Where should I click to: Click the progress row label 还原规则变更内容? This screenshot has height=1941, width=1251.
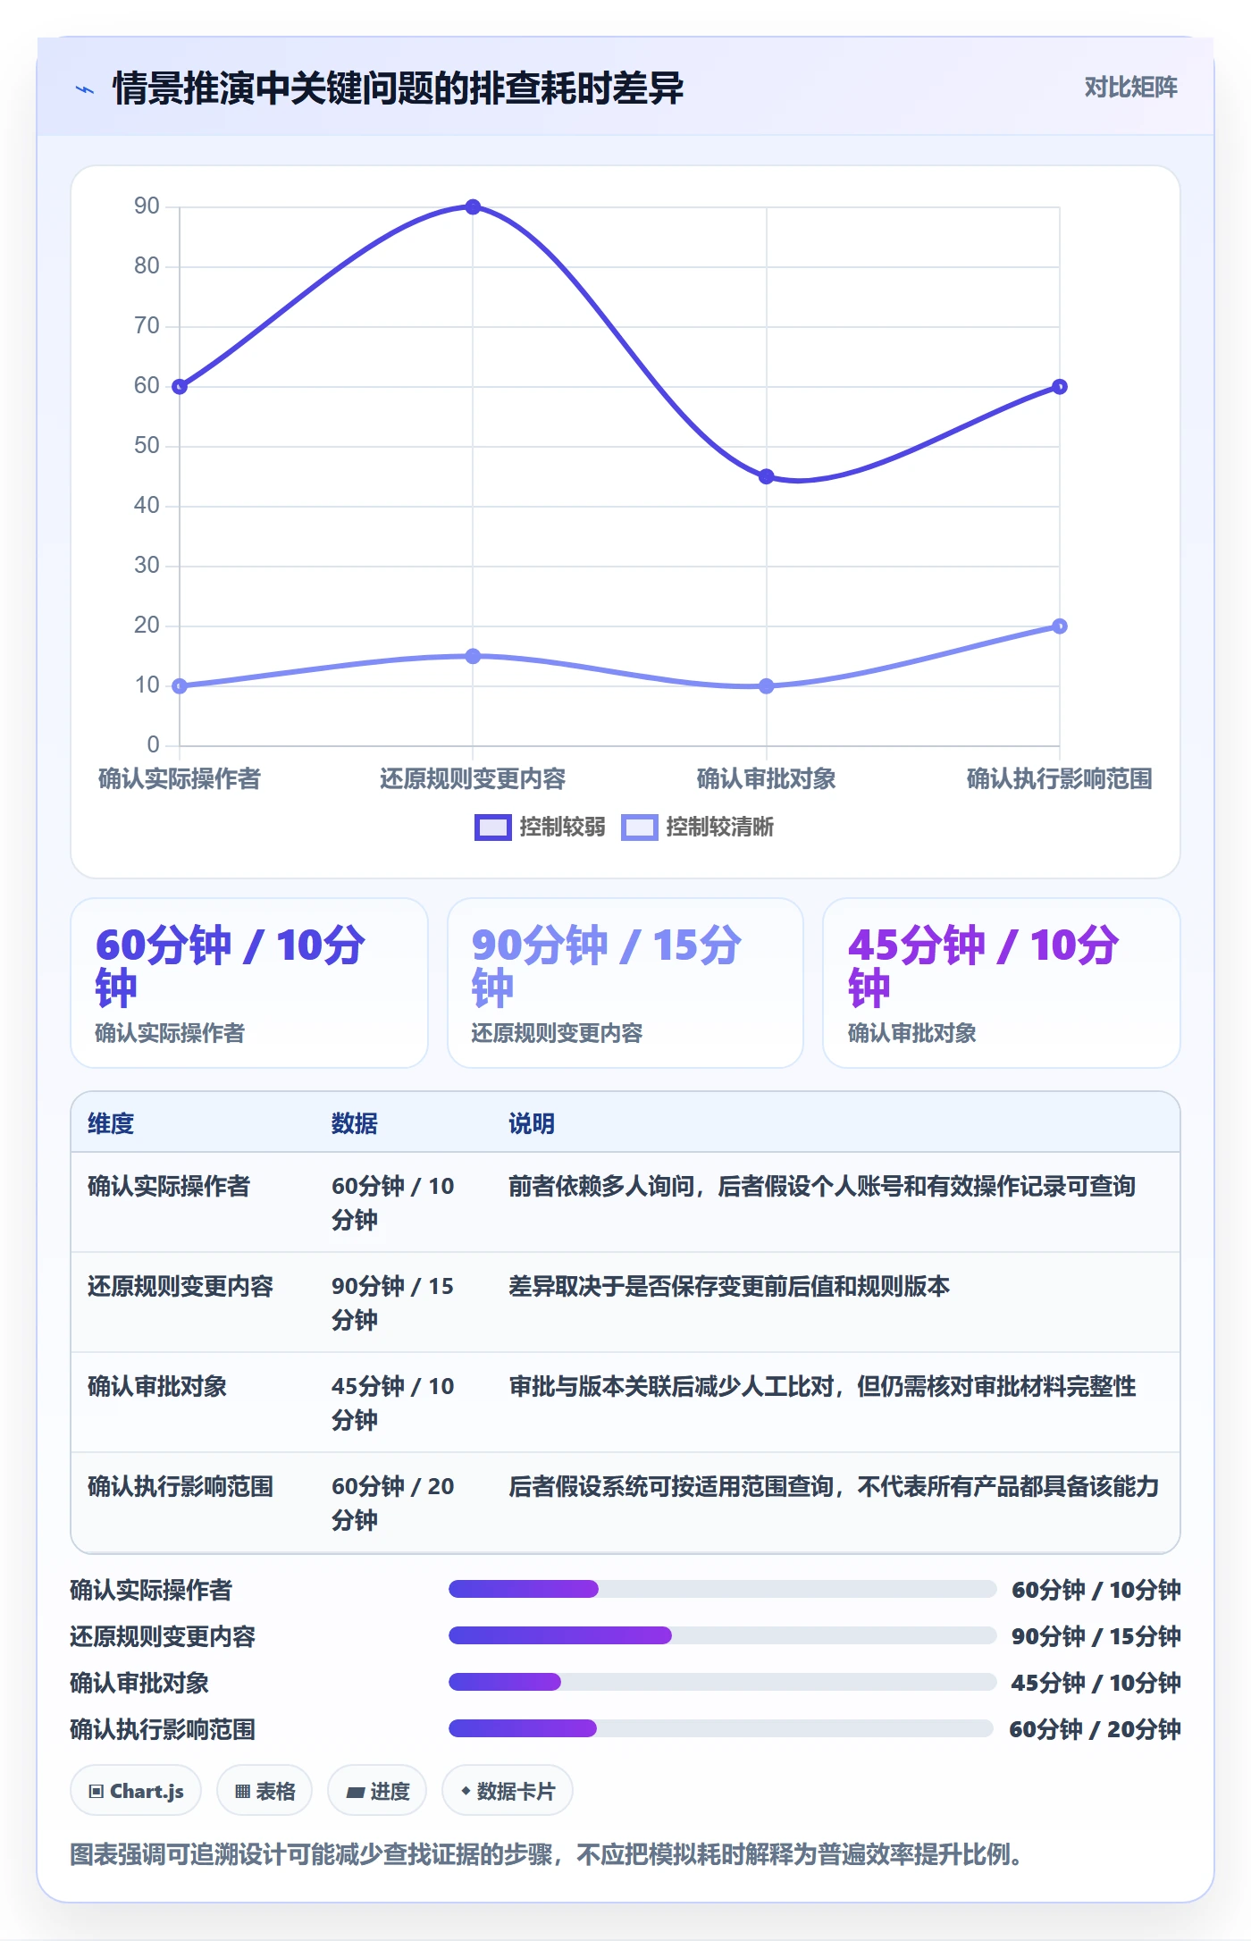click(x=163, y=1636)
